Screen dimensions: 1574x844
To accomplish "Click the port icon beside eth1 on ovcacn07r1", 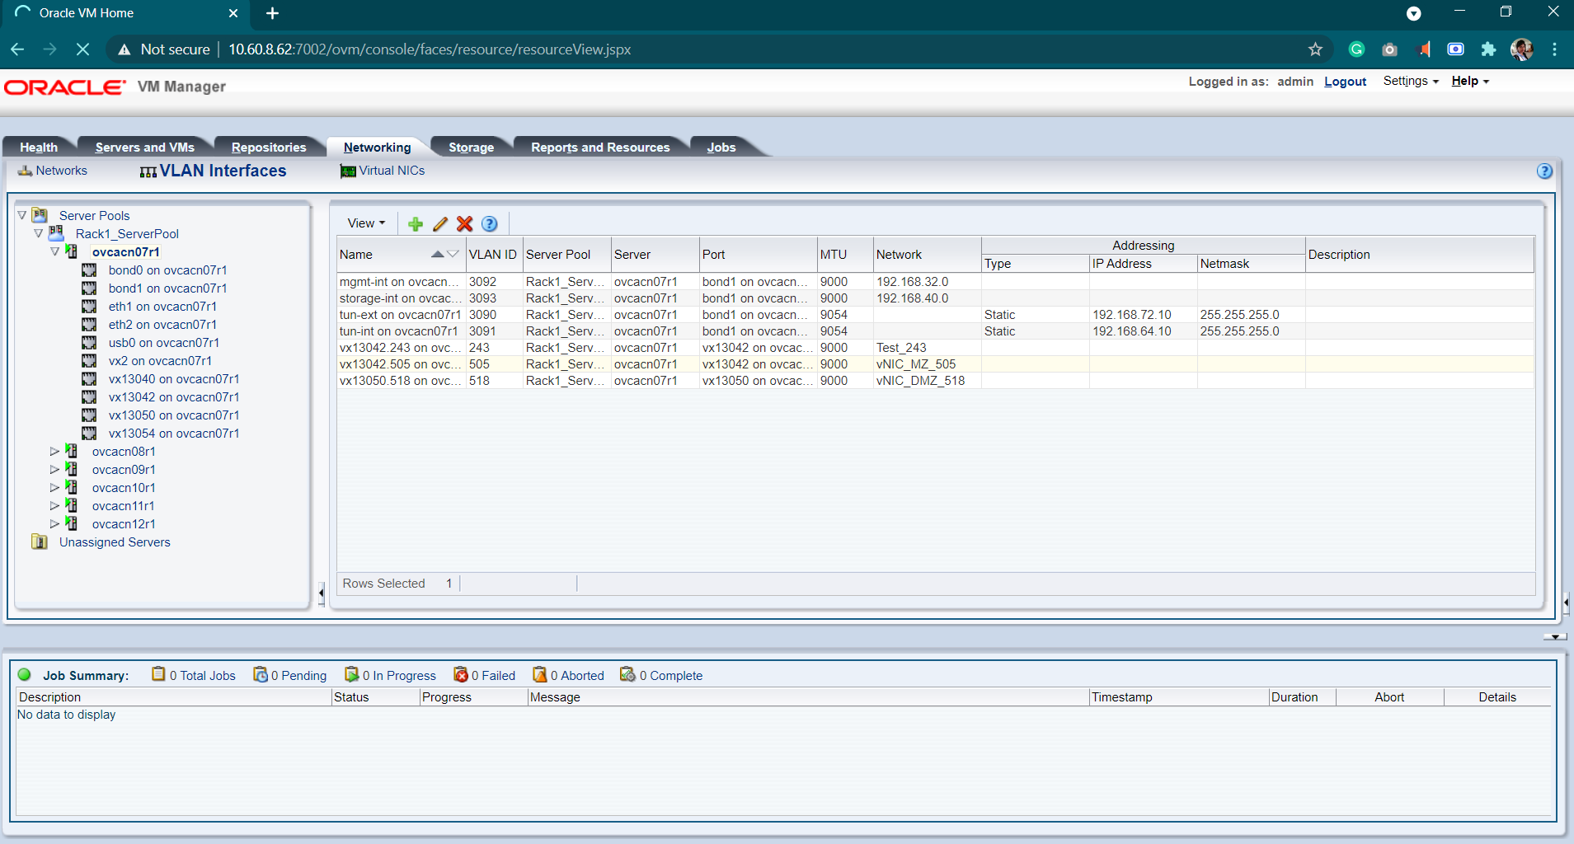I will (89, 306).
